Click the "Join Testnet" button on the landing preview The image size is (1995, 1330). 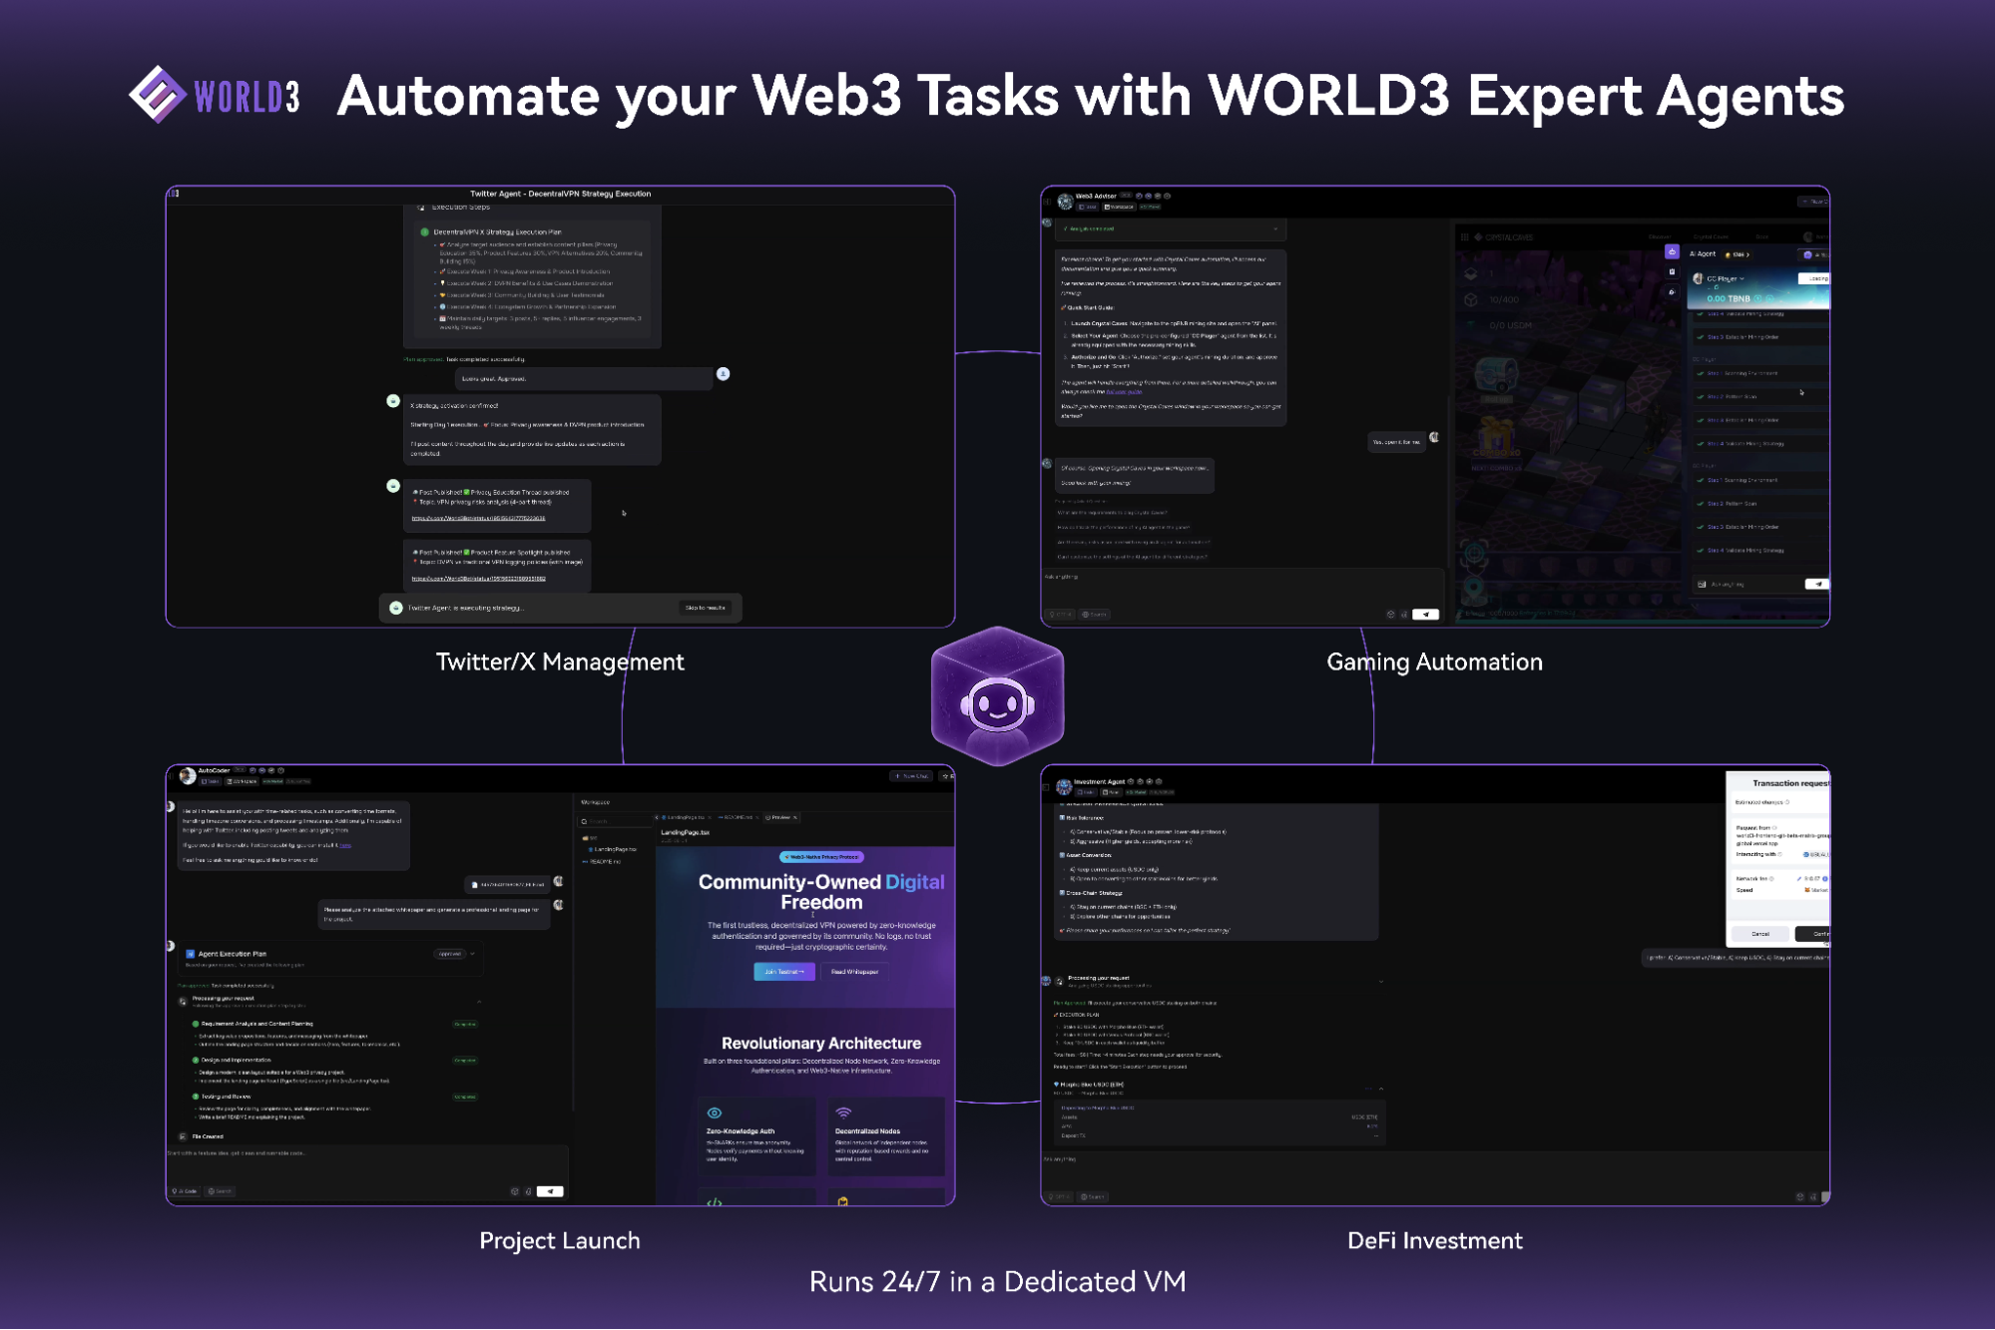[x=784, y=973]
